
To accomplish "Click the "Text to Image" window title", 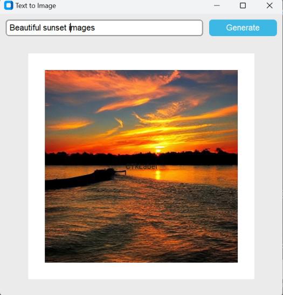I will (x=36, y=5).
